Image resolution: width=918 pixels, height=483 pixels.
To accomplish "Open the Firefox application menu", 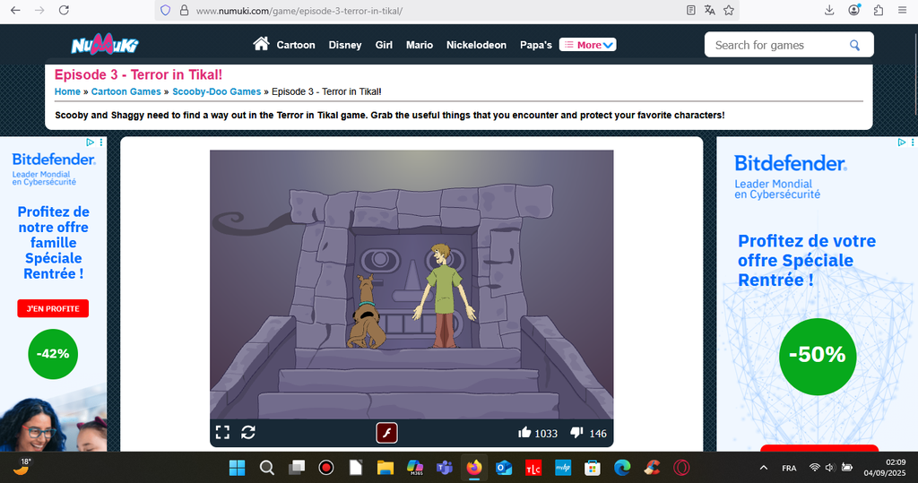I will tap(901, 11).
